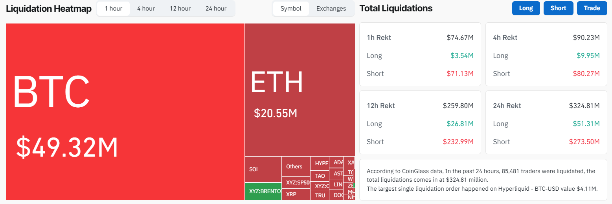This screenshot has width=612, height=204.
Task: Click the blue Trade button
Action: coord(592,8)
